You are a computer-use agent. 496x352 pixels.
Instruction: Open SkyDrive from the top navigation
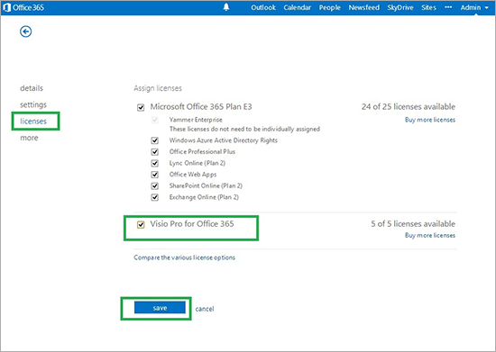click(400, 7)
